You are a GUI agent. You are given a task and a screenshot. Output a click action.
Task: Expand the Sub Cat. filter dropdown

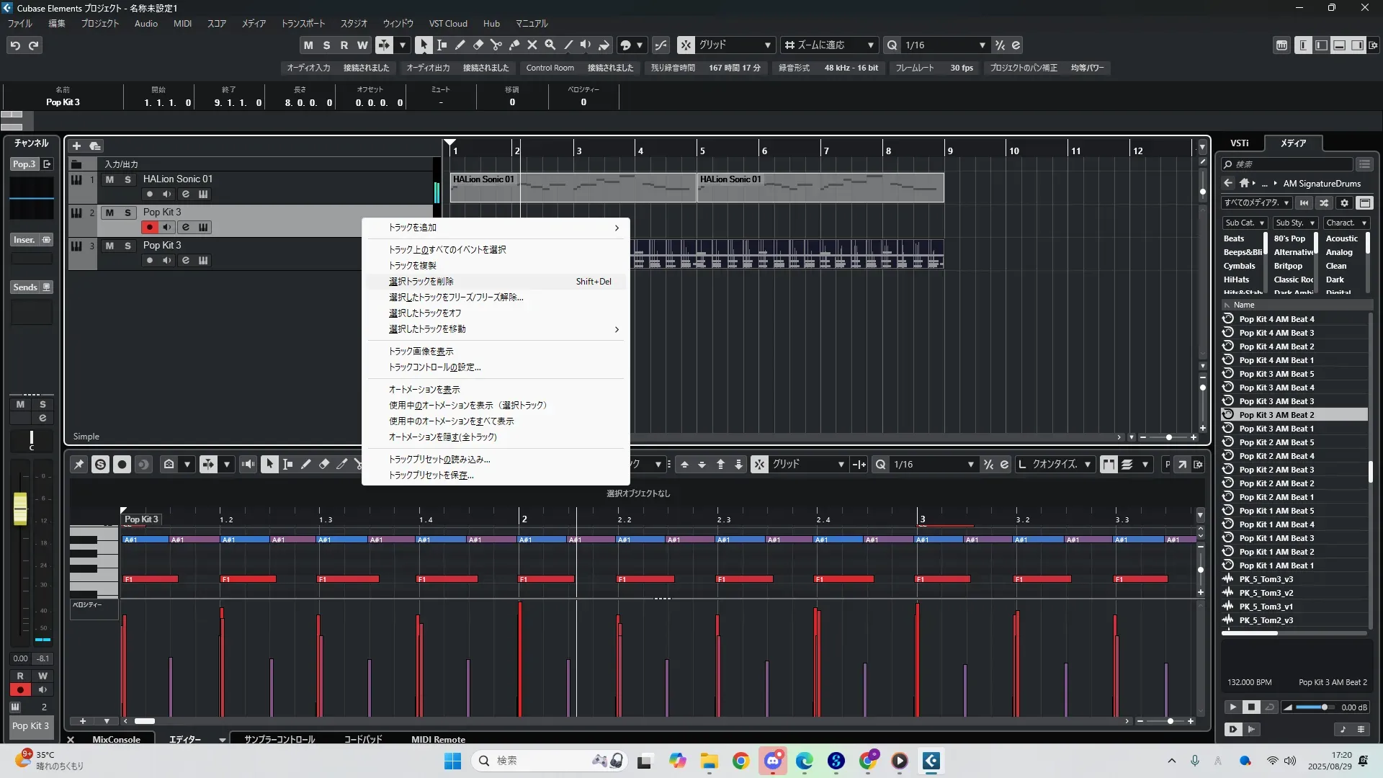tap(1262, 223)
